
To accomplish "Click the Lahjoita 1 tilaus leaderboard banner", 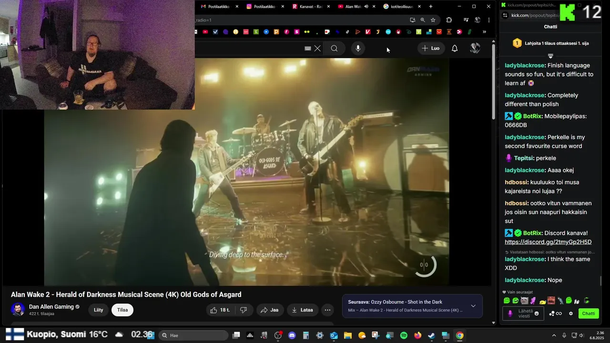I will (x=550, y=43).
